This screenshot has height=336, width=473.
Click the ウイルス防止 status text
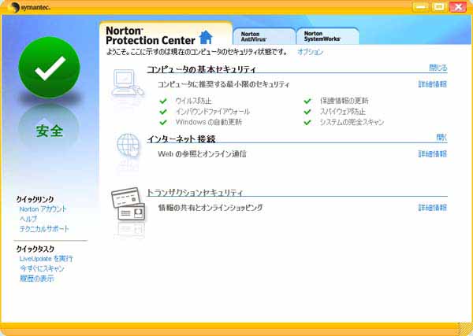(x=194, y=101)
